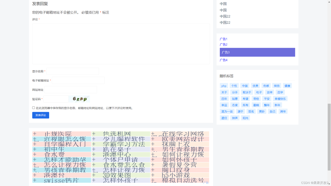Select the 新年 tag
The width and height of the screenshot is (331, 186).
[x=277, y=105]
